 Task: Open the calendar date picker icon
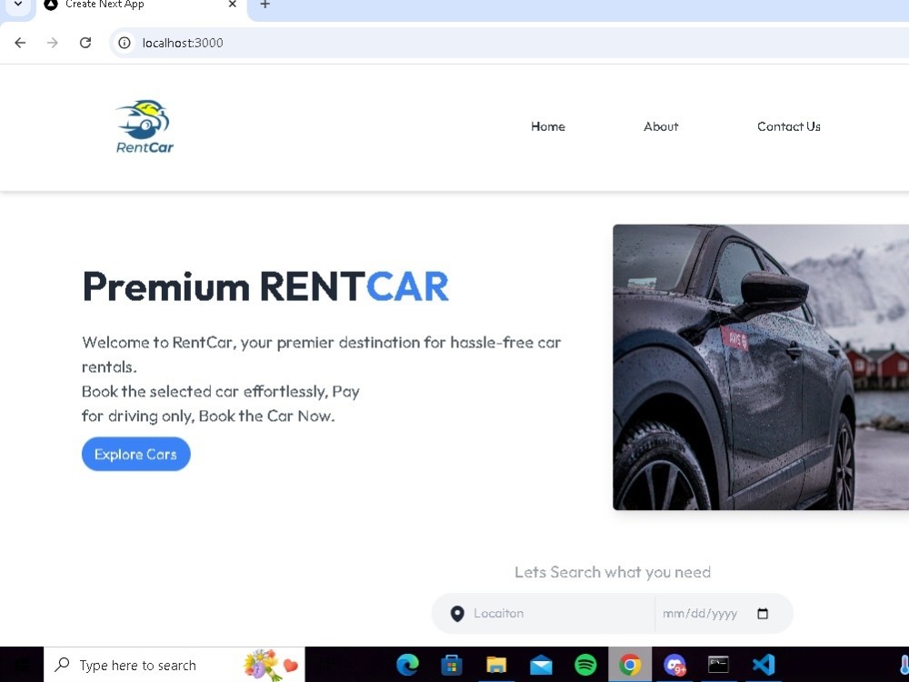click(x=763, y=613)
